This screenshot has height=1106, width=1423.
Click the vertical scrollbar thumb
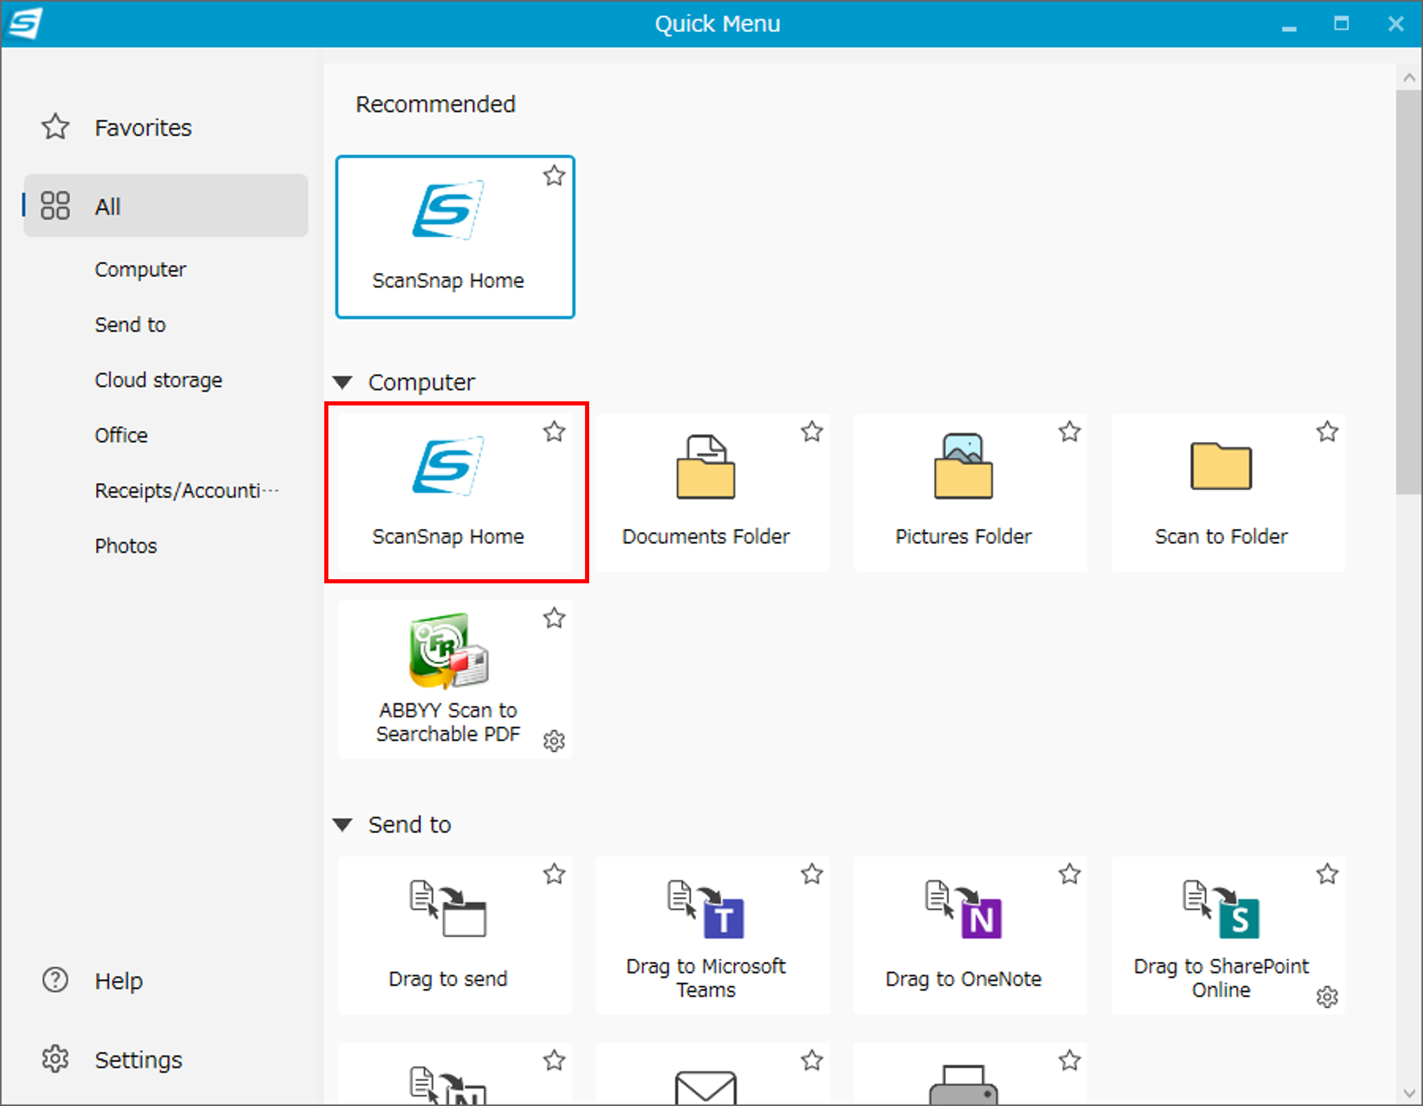pyautogui.click(x=1409, y=292)
